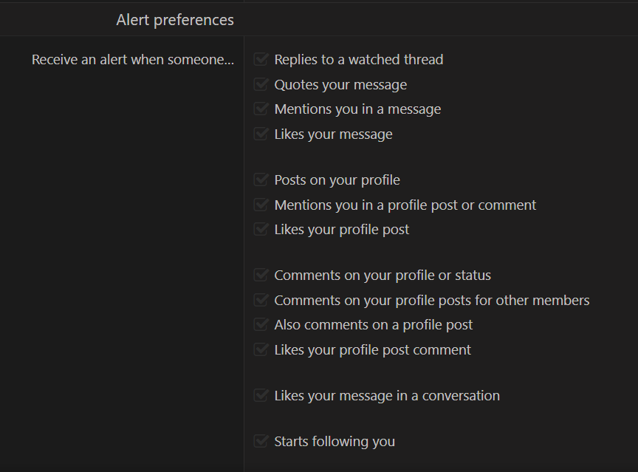Uncheck 'Mentions you in a profile post' checkbox
This screenshot has height=472, width=638.
coord(261,205)
